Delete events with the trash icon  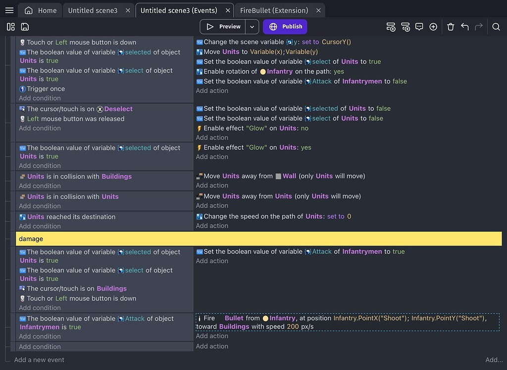click(451, 27)
